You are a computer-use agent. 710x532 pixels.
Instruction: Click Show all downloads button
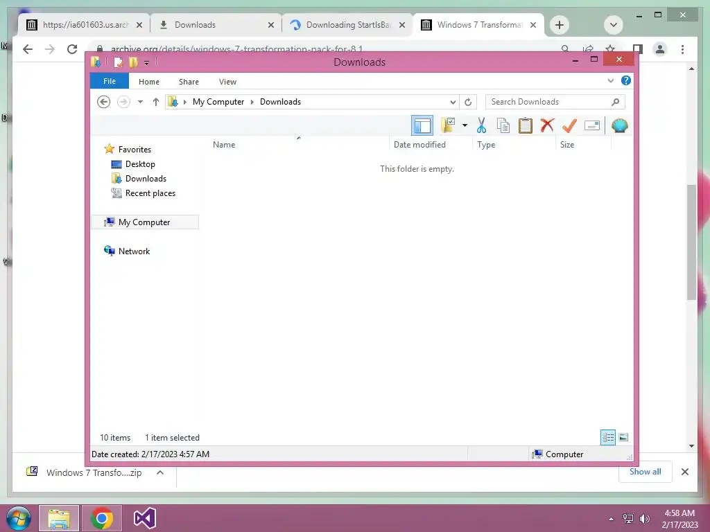[x=646, y=472]
